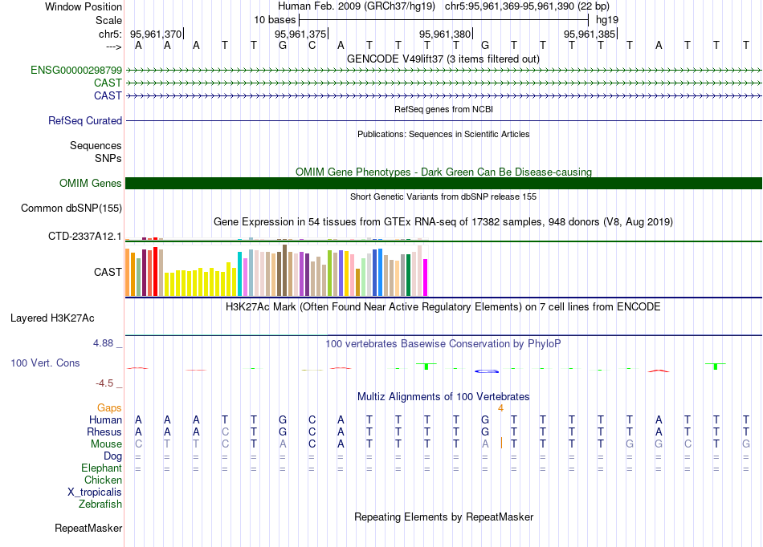Click the GENCODE V49lift37 track title
763x547 pixels.
(443, 59)
